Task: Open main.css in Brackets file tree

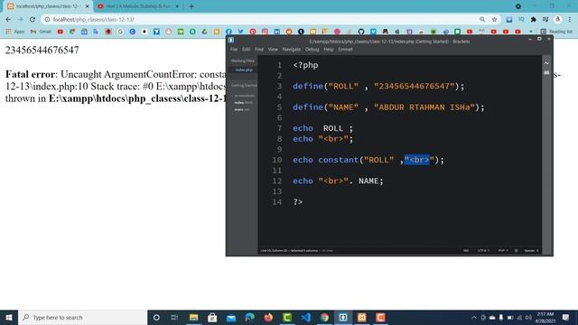Action: click(242, 110)
